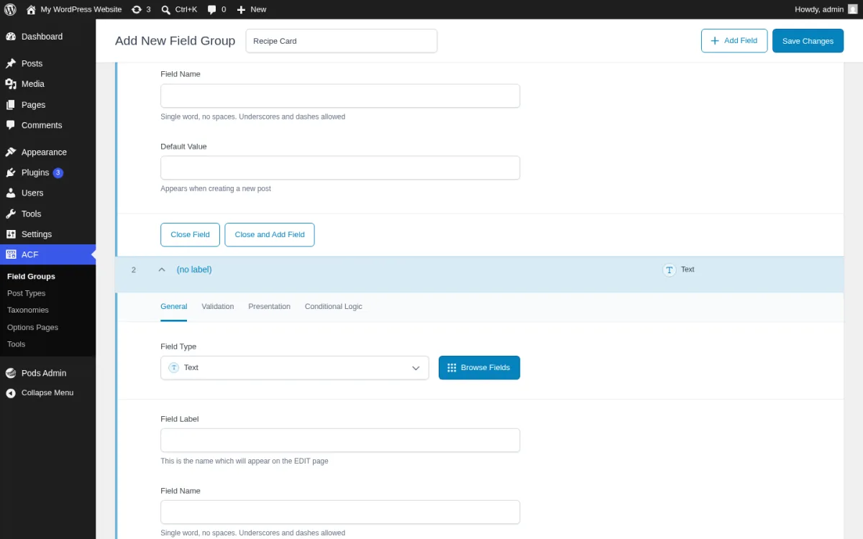This screenshot has width=863, height=539.
Task: Click the Settings sliders icon
Action: pos(11,234)
